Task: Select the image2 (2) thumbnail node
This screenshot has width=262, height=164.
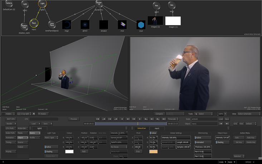Action: tap(155, 20)
